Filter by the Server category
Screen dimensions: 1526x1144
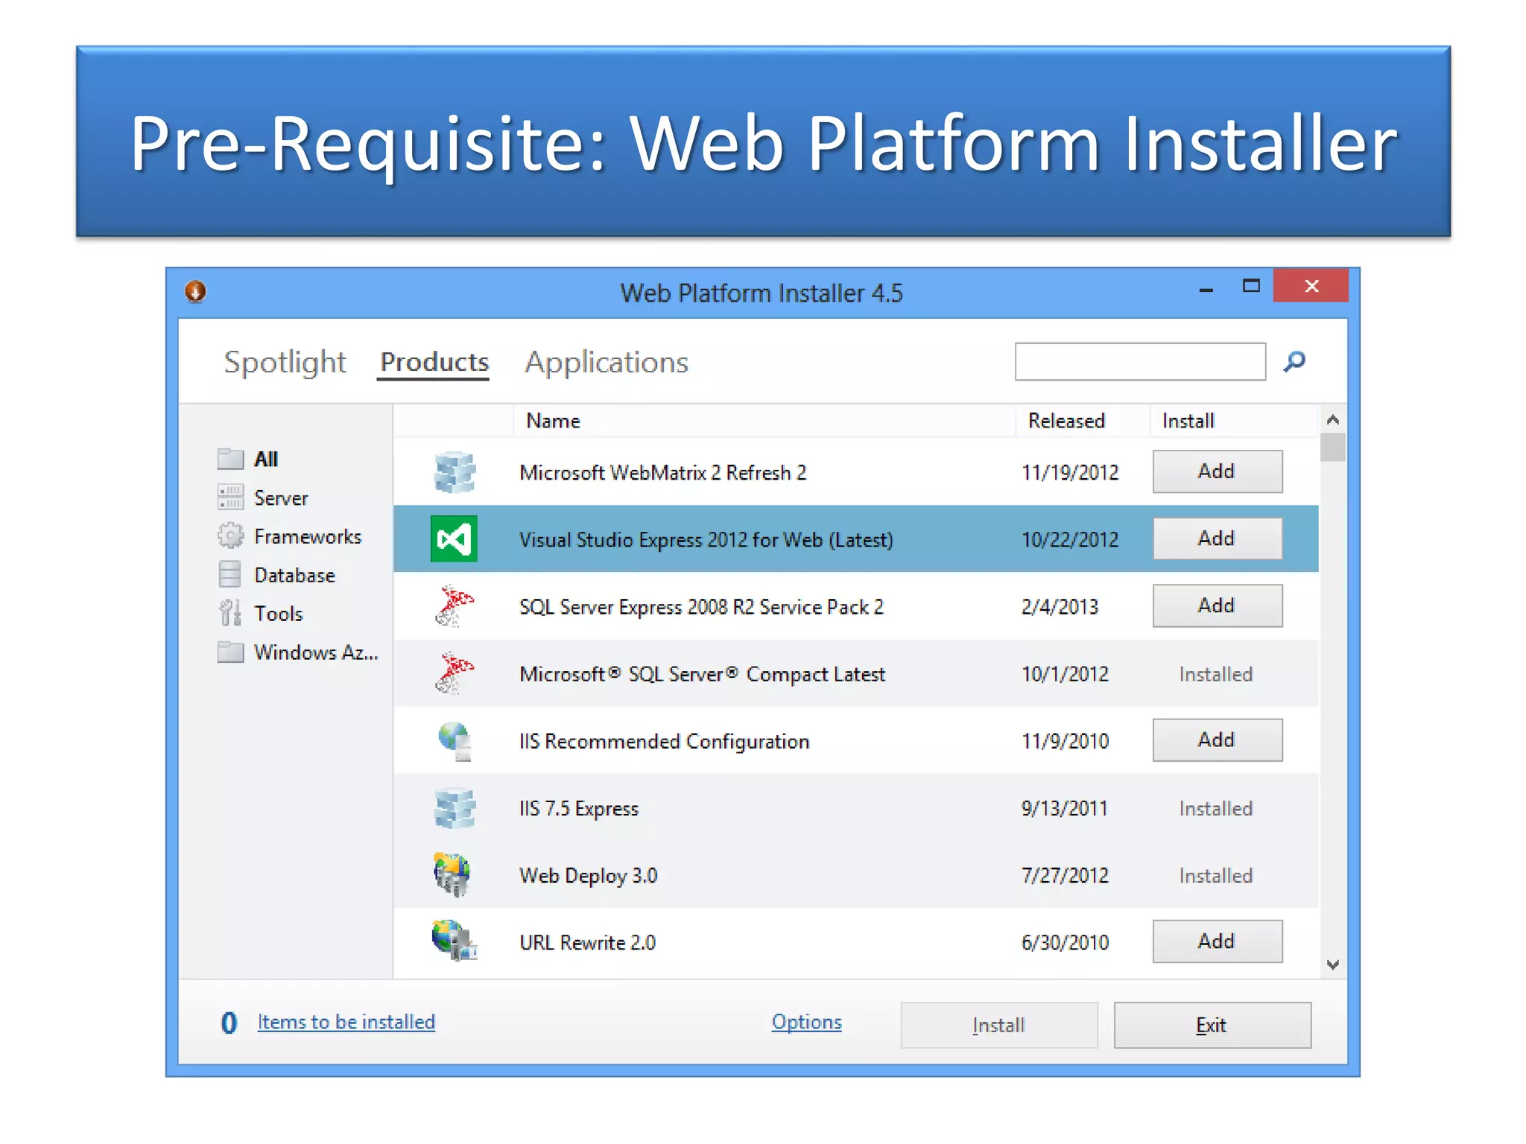(281, 498)
